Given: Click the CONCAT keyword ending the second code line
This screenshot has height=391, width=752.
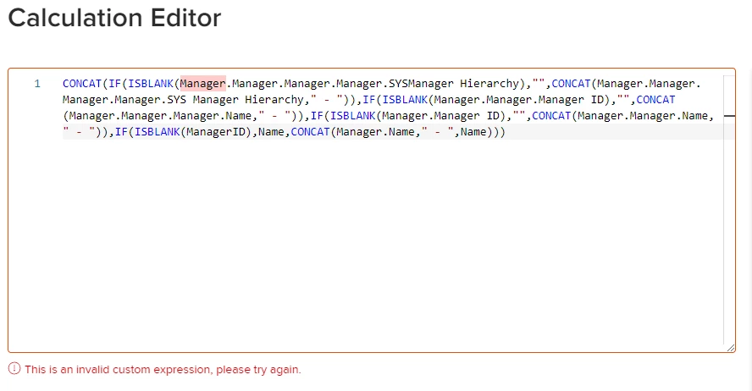Looking at the screenshot, I should [655, 100].
